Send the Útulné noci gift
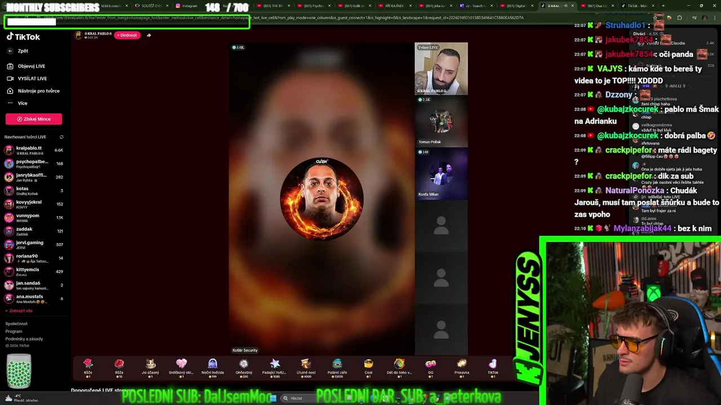This screenshot has height=405, width=721. click(306, 367)
